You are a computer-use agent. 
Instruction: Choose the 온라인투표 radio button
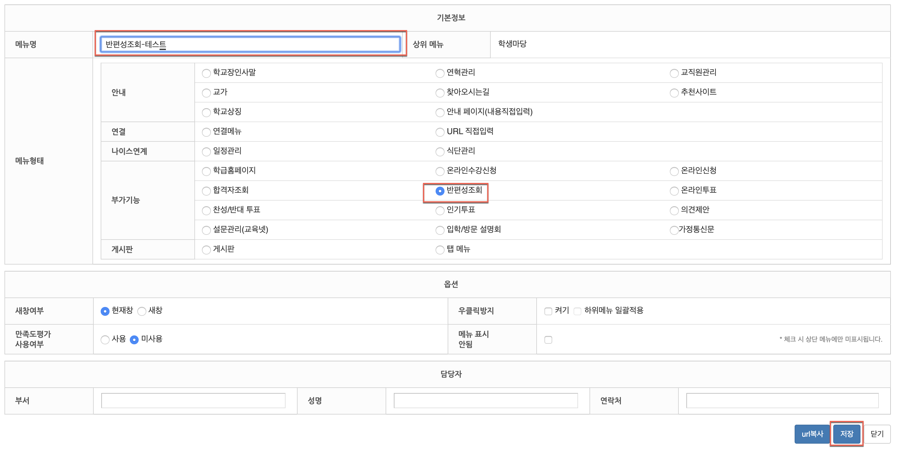(674, 191)
